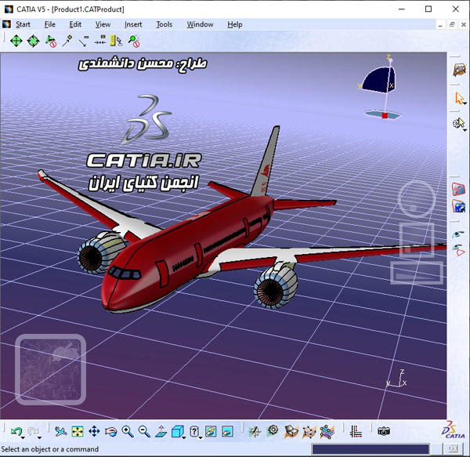Open the Window menu
470x457 pixels.
[201, 24]
